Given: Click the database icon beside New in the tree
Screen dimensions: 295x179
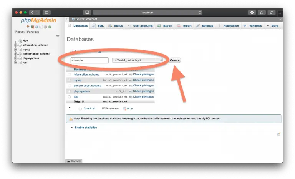Looking at the screenshot, I should point(20,41).
